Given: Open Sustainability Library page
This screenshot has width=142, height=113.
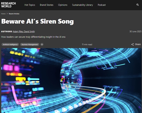Looking at the screenshot, I should [x=82, y=5].
